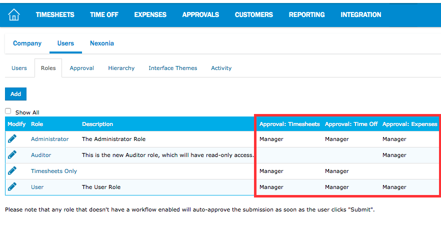
Task: Click Timesheets Only's Time Off Manager cell
Action: [337, 171]
